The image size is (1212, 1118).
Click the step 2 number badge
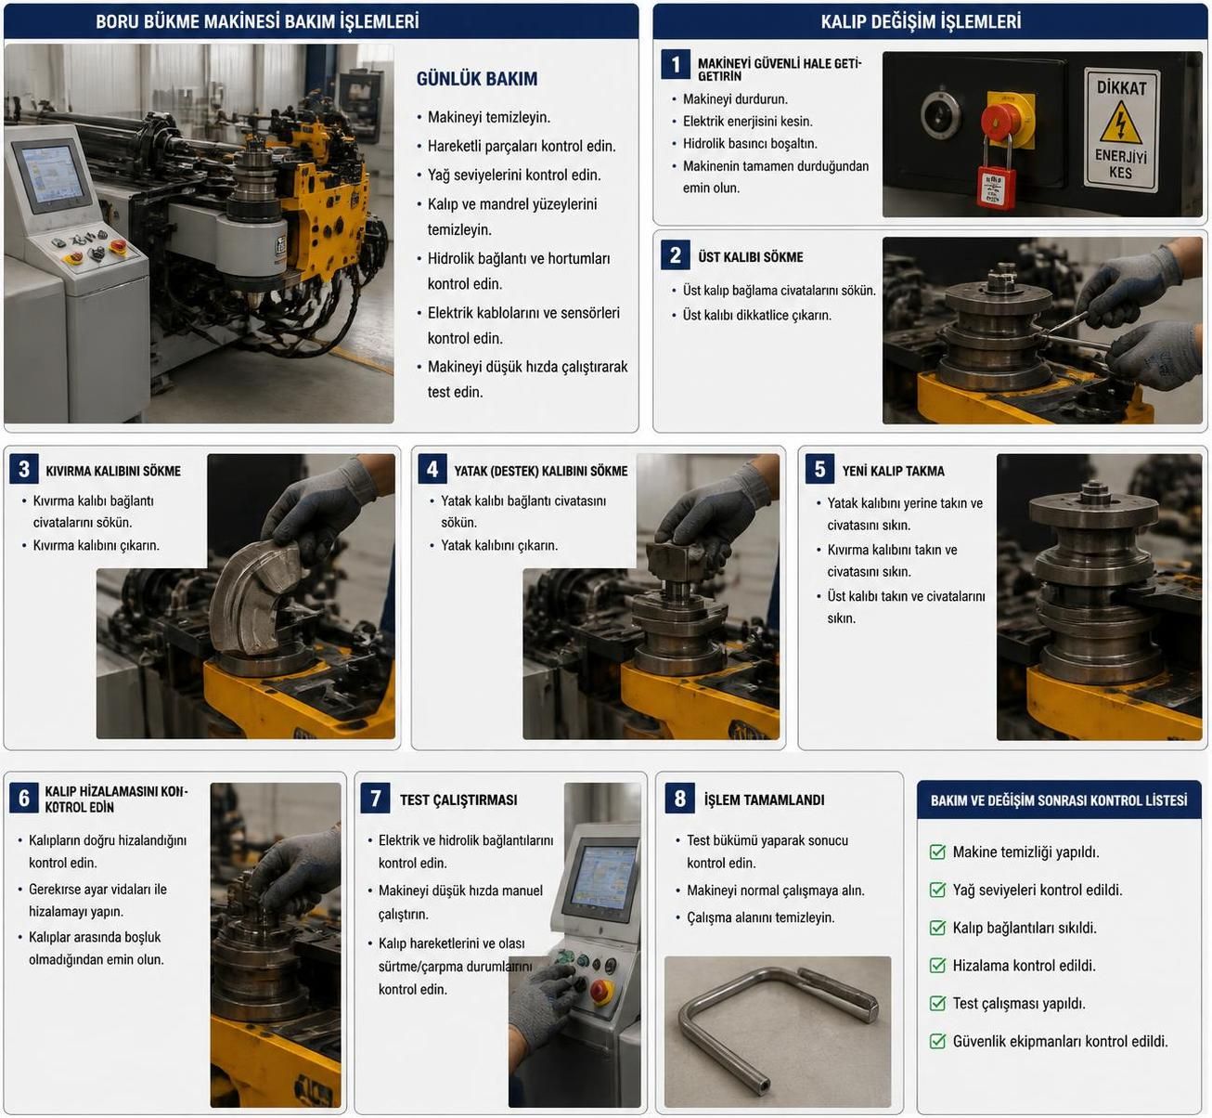pyautogui.click(x=676, y=255)
